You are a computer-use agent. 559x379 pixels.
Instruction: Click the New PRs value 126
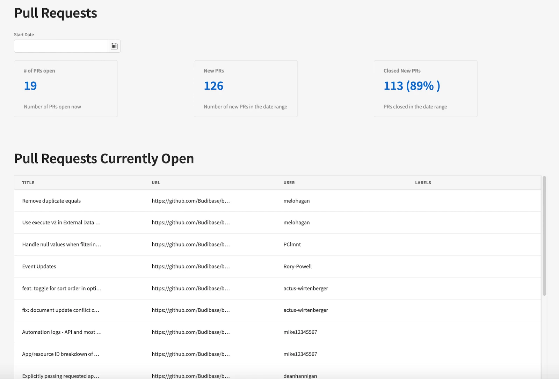(213, 86)
